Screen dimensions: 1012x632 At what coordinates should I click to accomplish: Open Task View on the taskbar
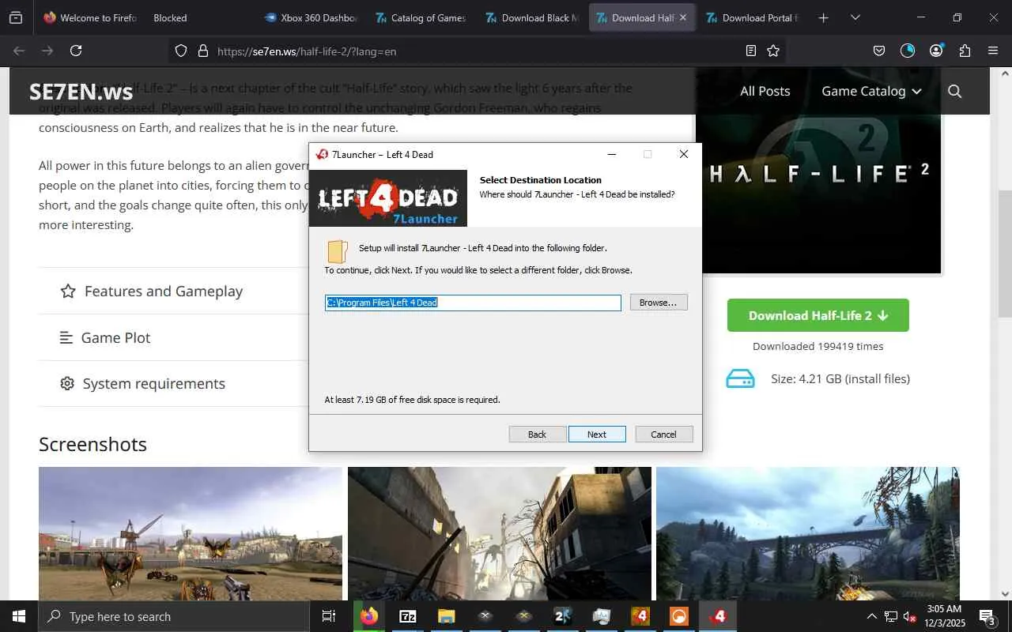point(329,616)
